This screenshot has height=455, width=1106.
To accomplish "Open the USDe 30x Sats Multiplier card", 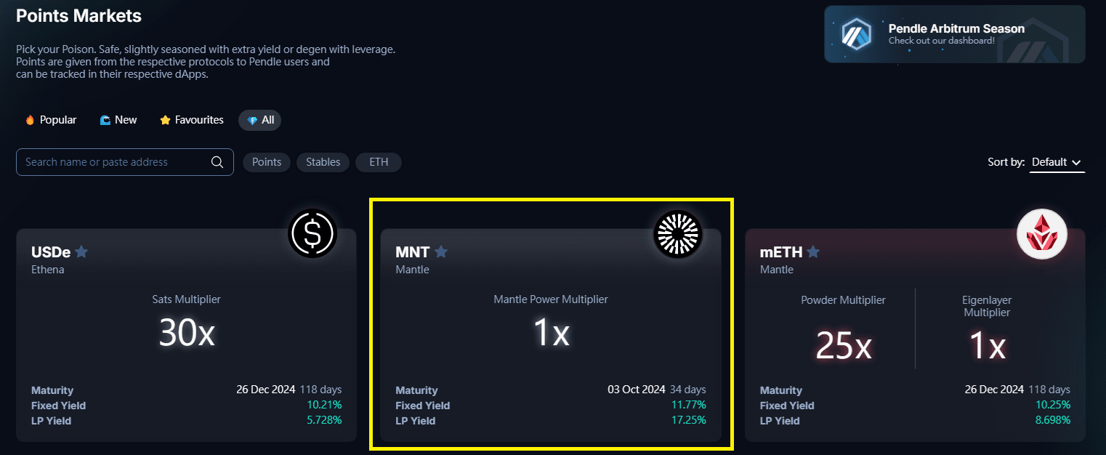I will (187, 334).
